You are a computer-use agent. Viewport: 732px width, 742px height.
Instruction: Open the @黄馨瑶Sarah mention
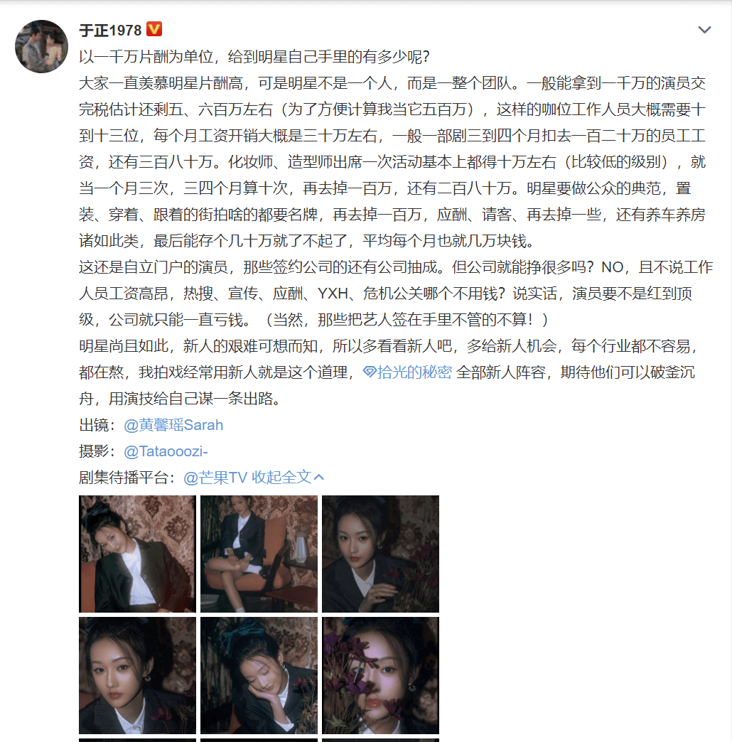point(173,425)
